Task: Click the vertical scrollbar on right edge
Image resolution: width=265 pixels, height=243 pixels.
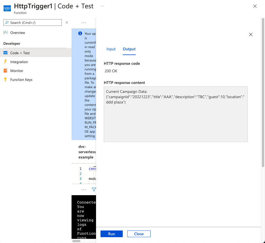Action: 263,92
